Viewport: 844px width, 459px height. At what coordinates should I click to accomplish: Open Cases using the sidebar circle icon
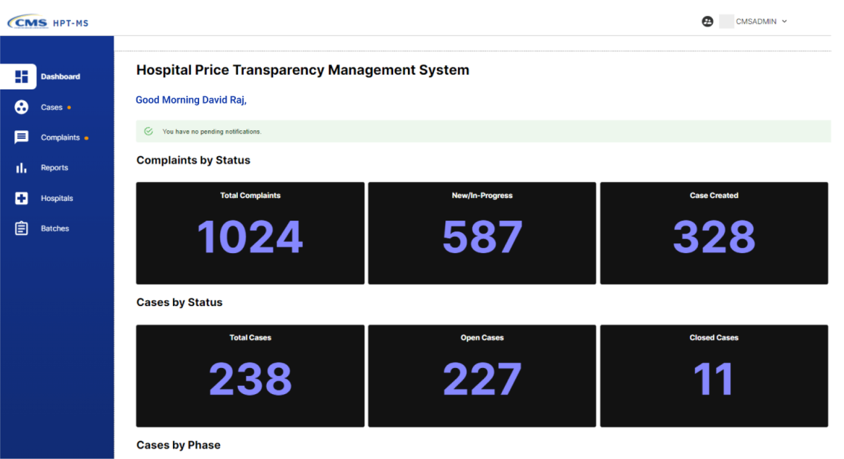tap(21, 107)
